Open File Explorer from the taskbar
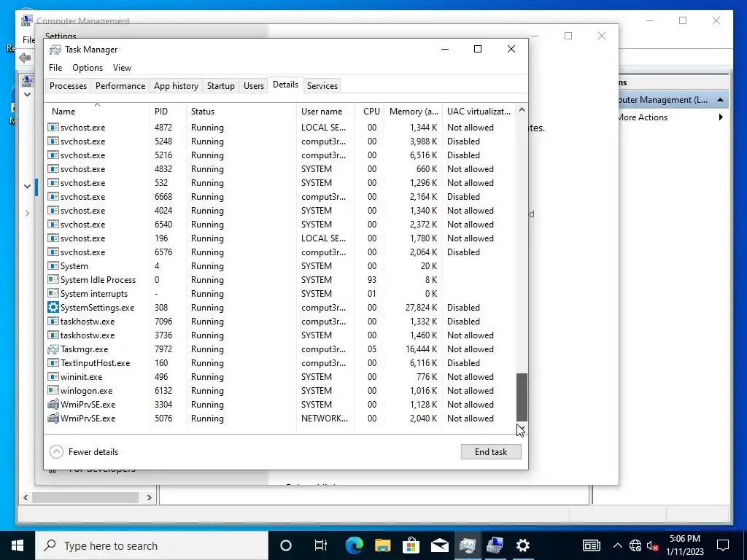Image resolution: width=747 pixels, height=560 pixels. (382, 545)
